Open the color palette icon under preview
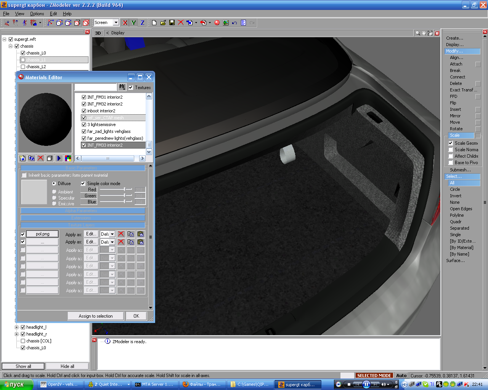Screen dimensions: 488x390 [68, 158]
